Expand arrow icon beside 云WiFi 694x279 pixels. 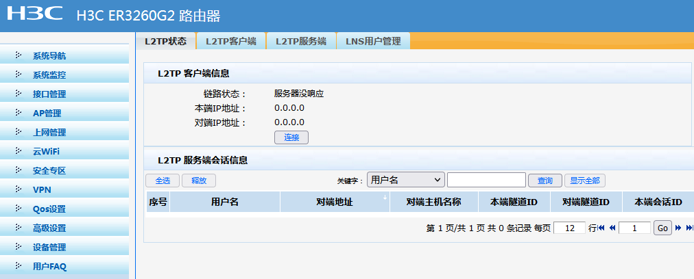[18, 151]
